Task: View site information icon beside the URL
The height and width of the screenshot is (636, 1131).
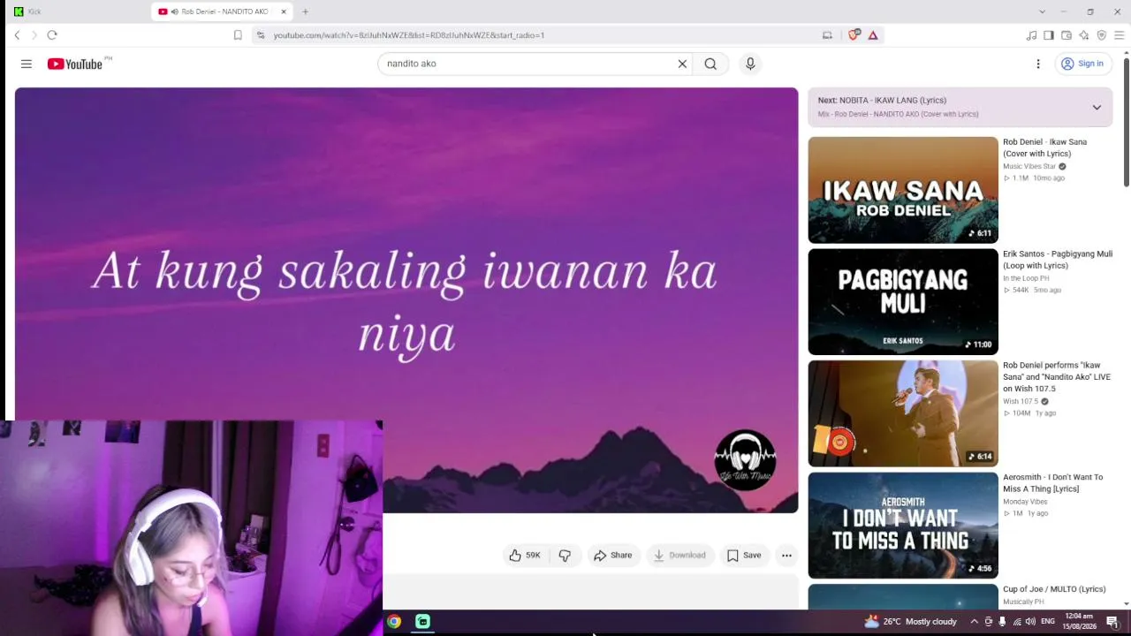Action: click(261, 35)
